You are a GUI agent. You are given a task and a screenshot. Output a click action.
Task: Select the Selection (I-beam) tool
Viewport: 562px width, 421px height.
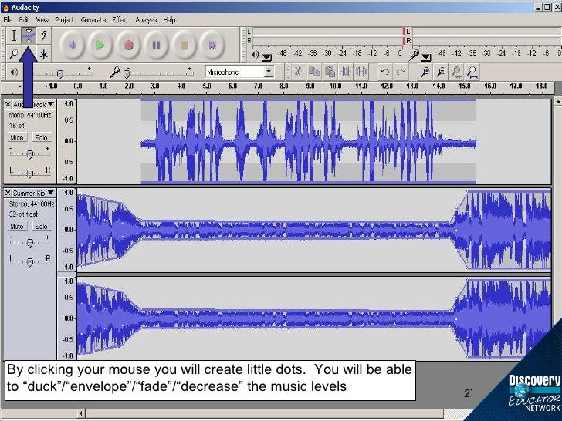pyautogui.click(x=14, y=35)
